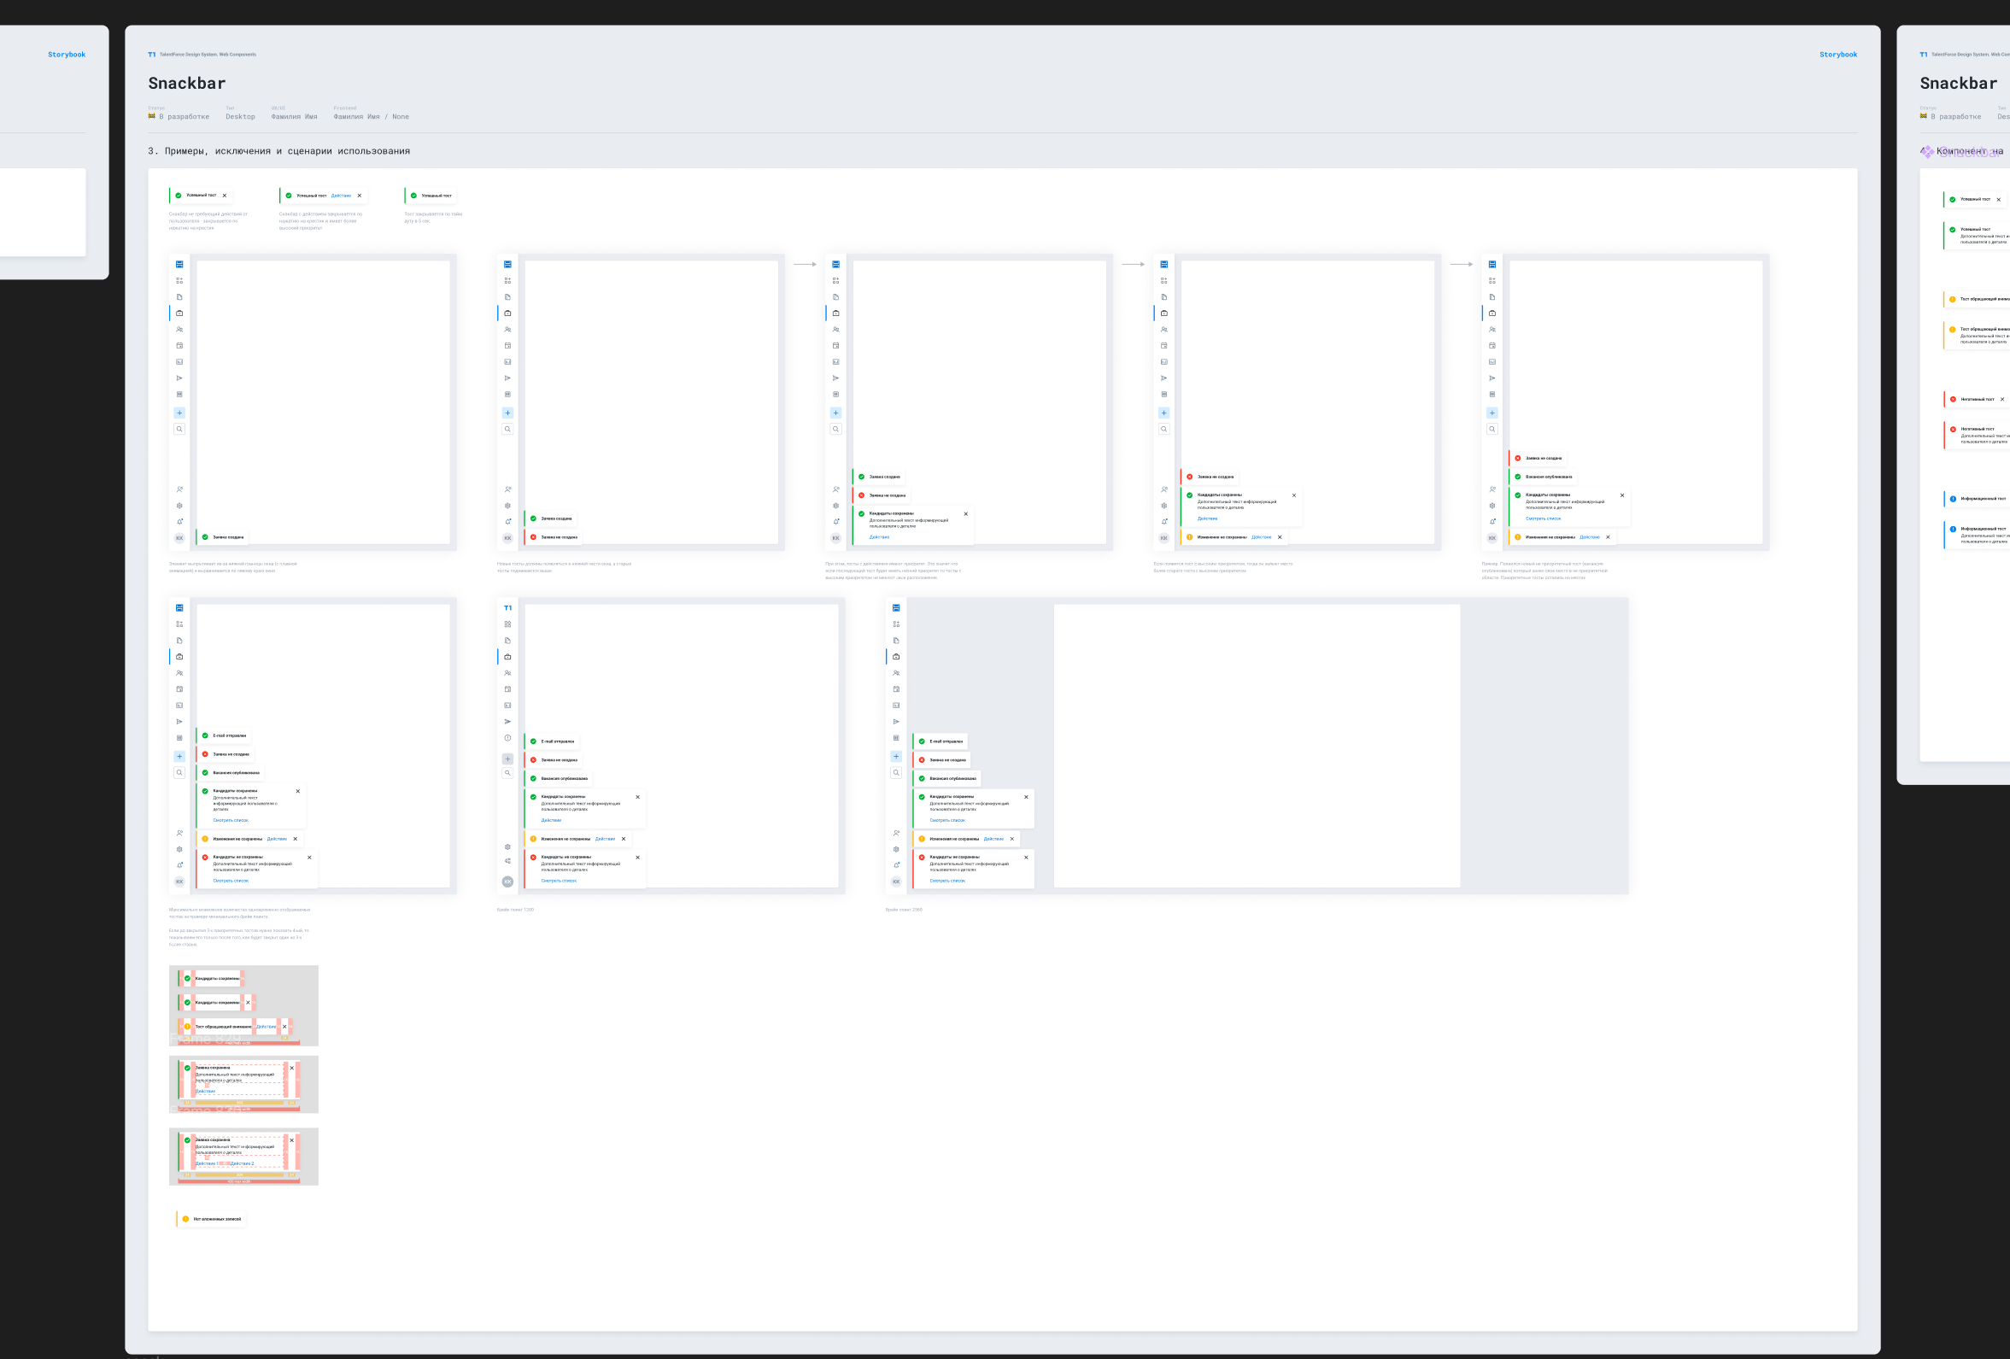This screenshot has width=2010, height=1359.
Task: Click clock icon in Break point 1200 mockup sidebar
Action: 507,738
